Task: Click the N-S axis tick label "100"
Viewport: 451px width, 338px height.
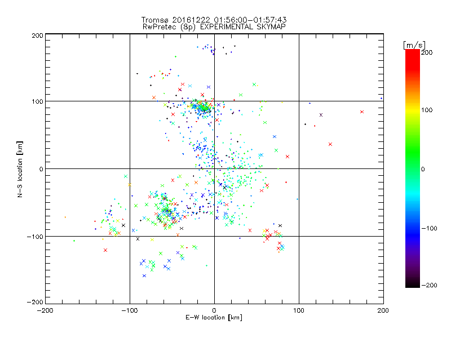Action: pyautogui.click(x=37, y=101)
